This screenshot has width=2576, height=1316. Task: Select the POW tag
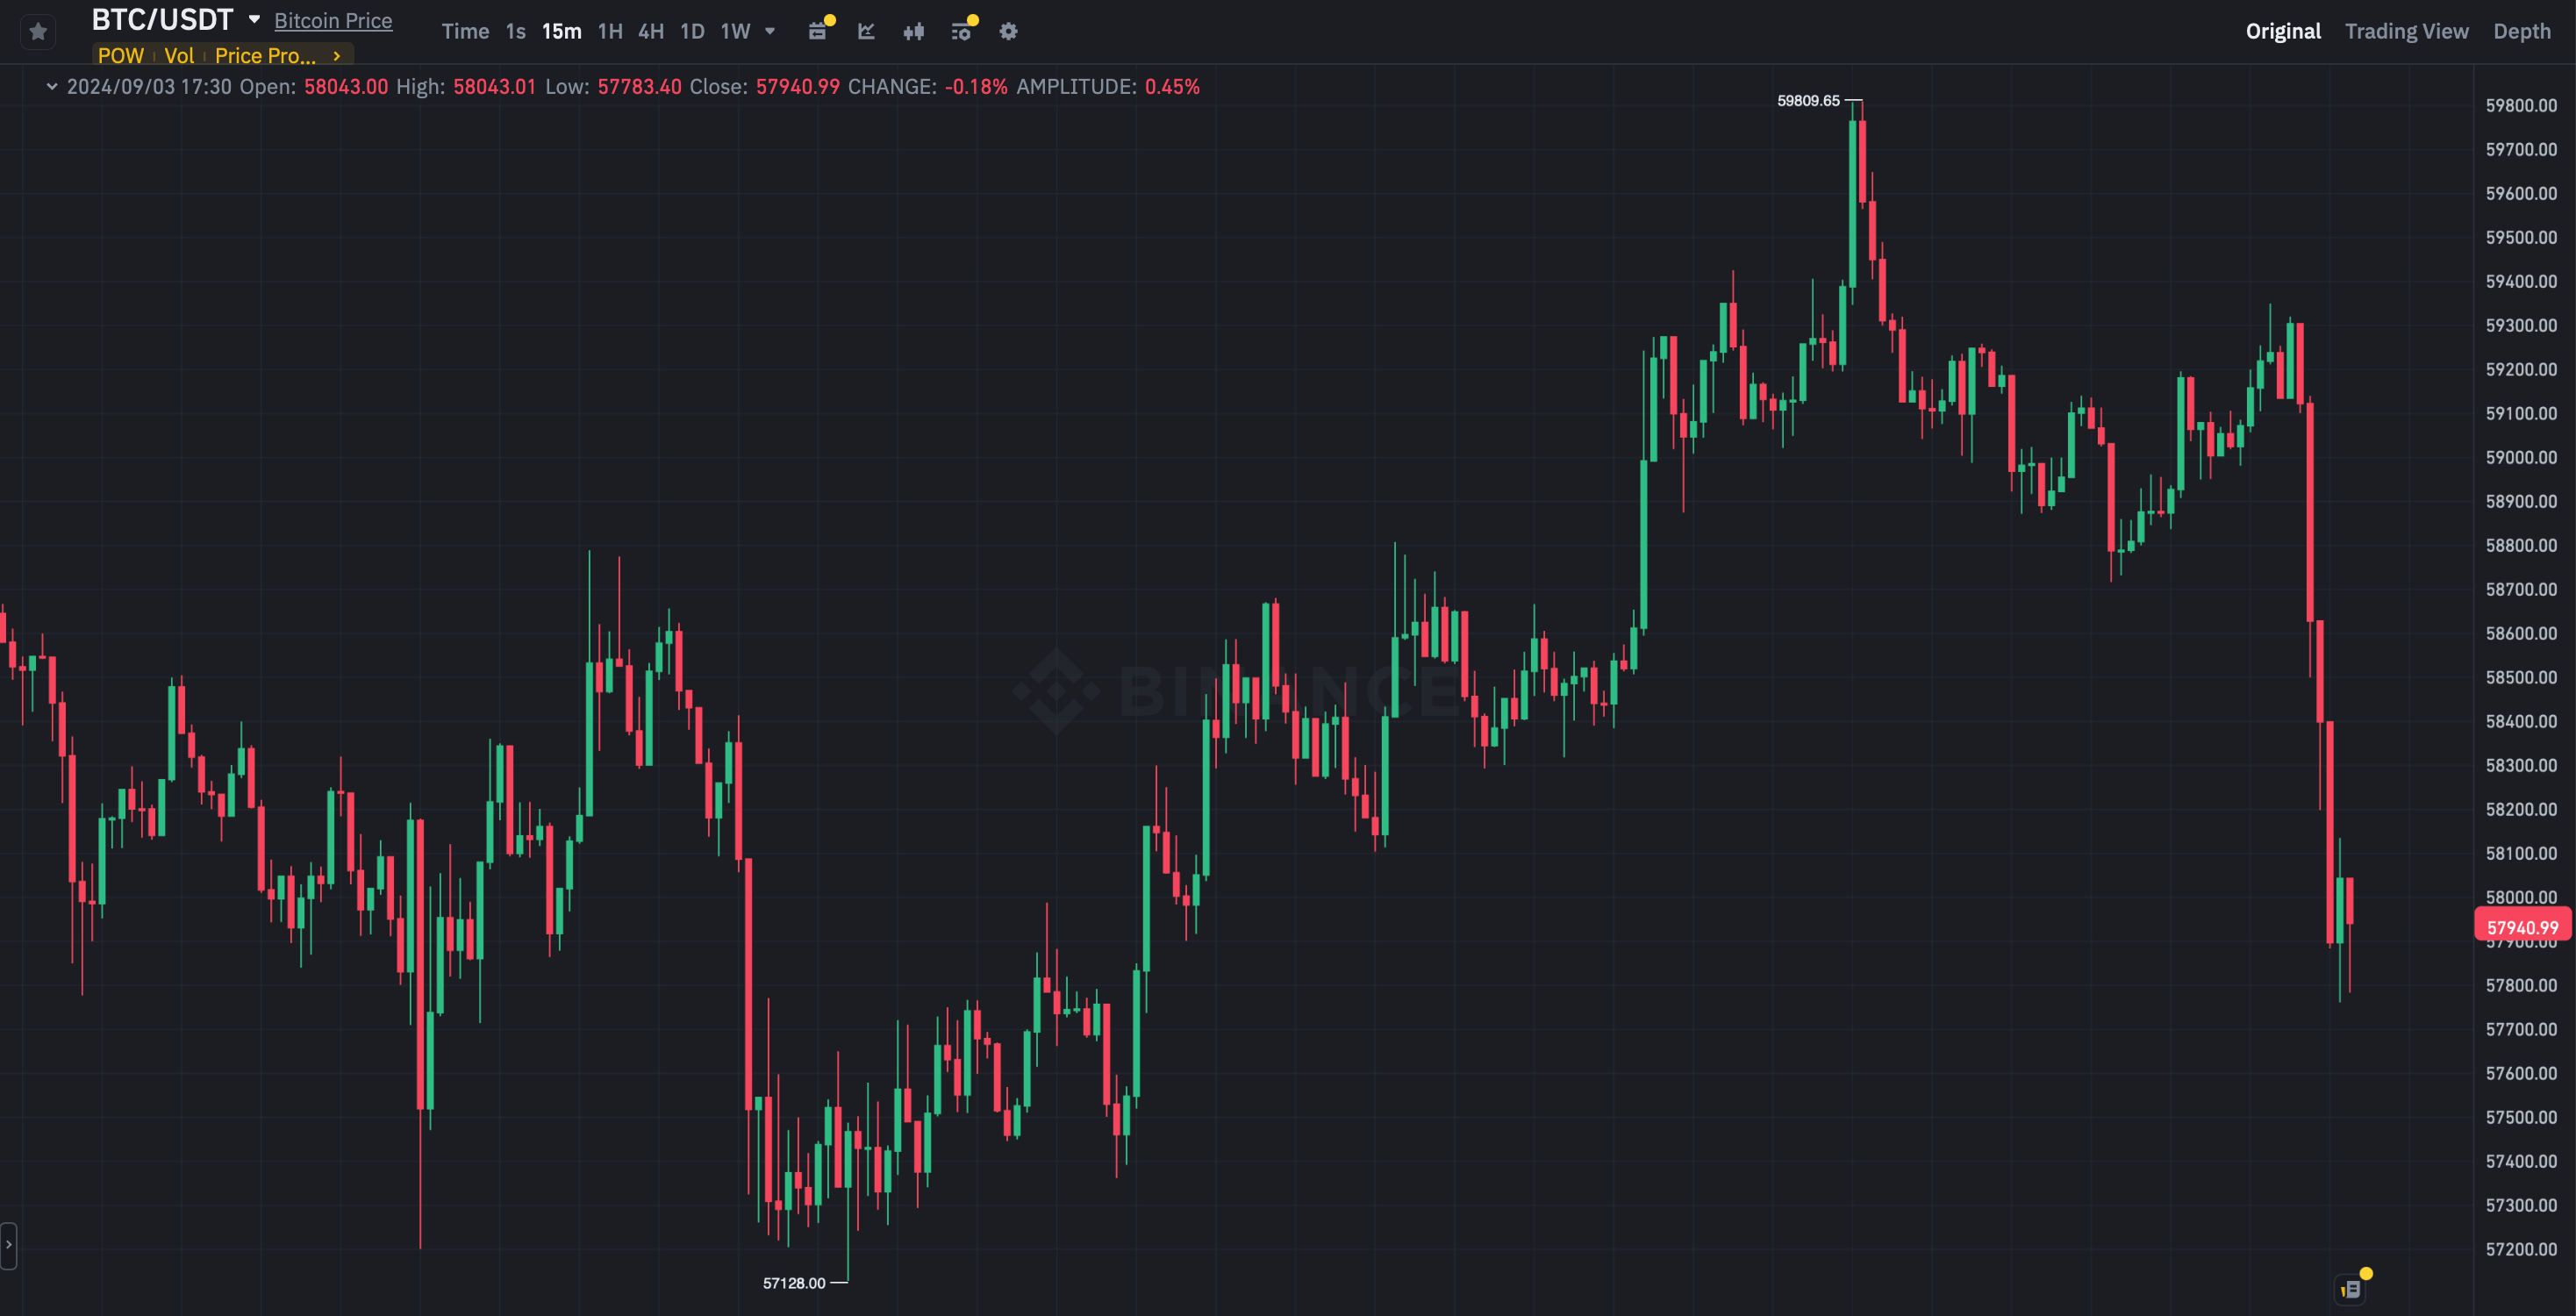pyautogui.click(x=121, y=56)
